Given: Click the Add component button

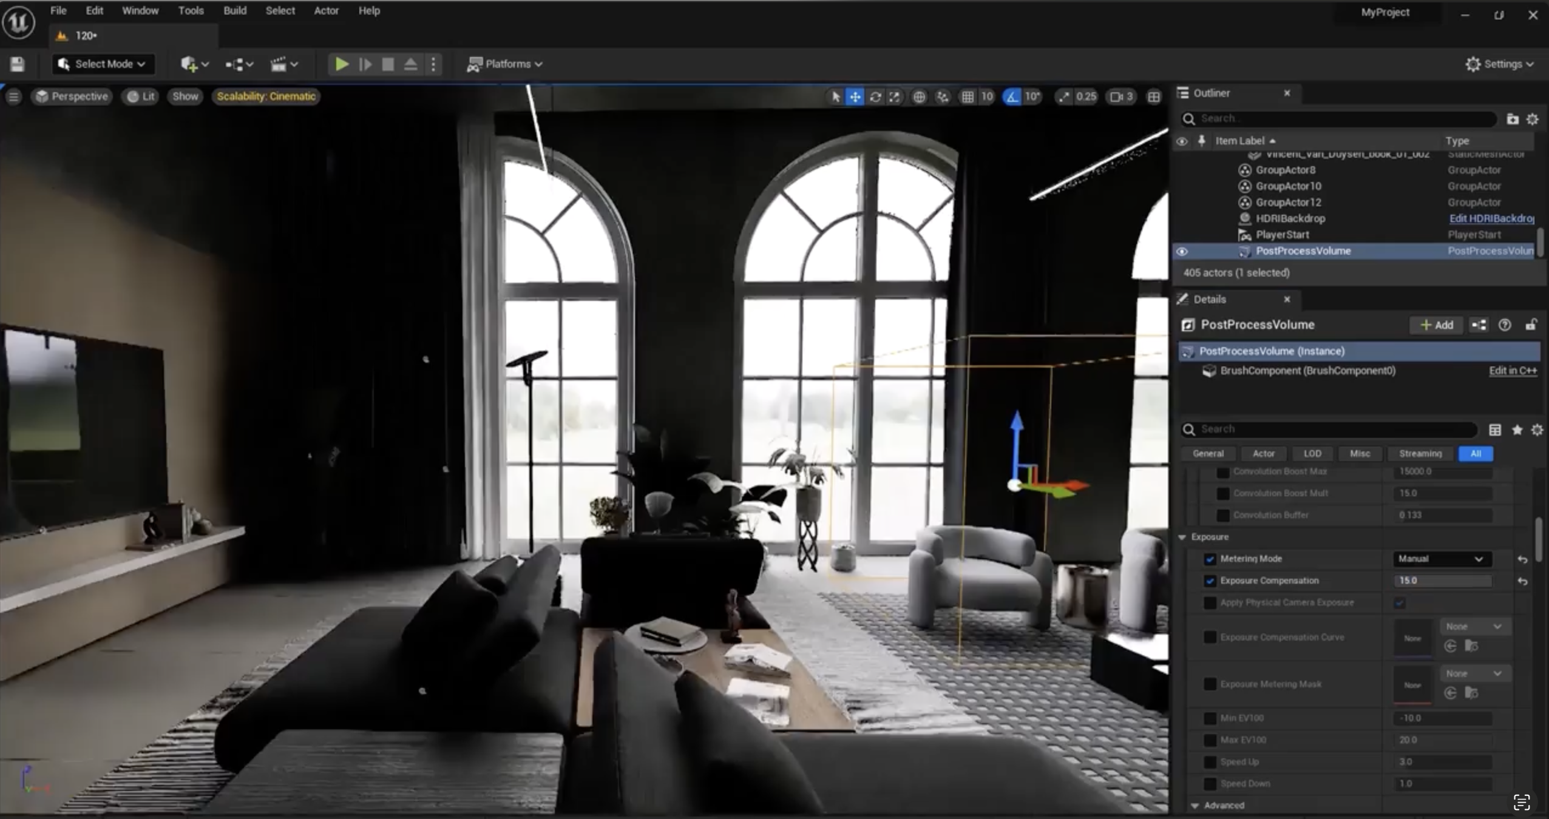Looking at the screenshot, I should (x=1436, y=325).
